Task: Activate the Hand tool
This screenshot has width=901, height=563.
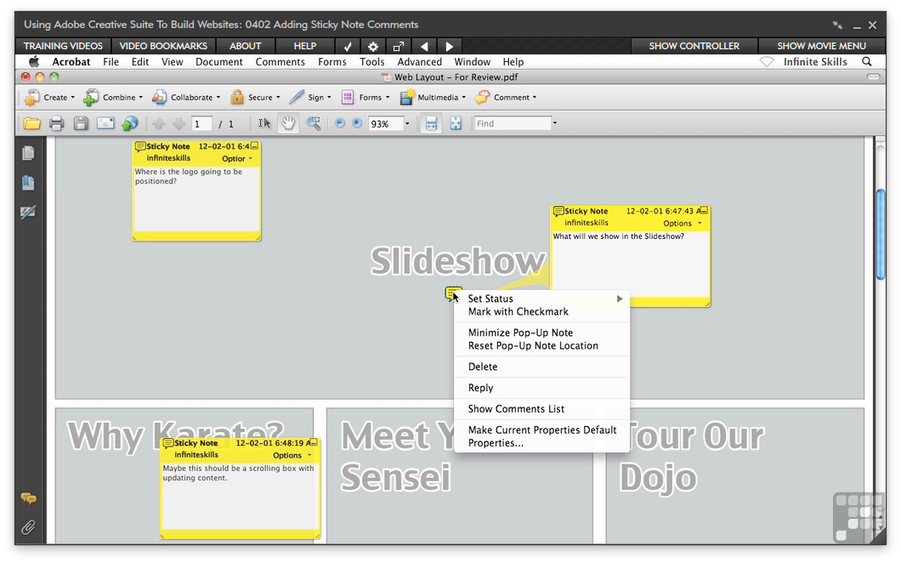Action: pos(288,123)
